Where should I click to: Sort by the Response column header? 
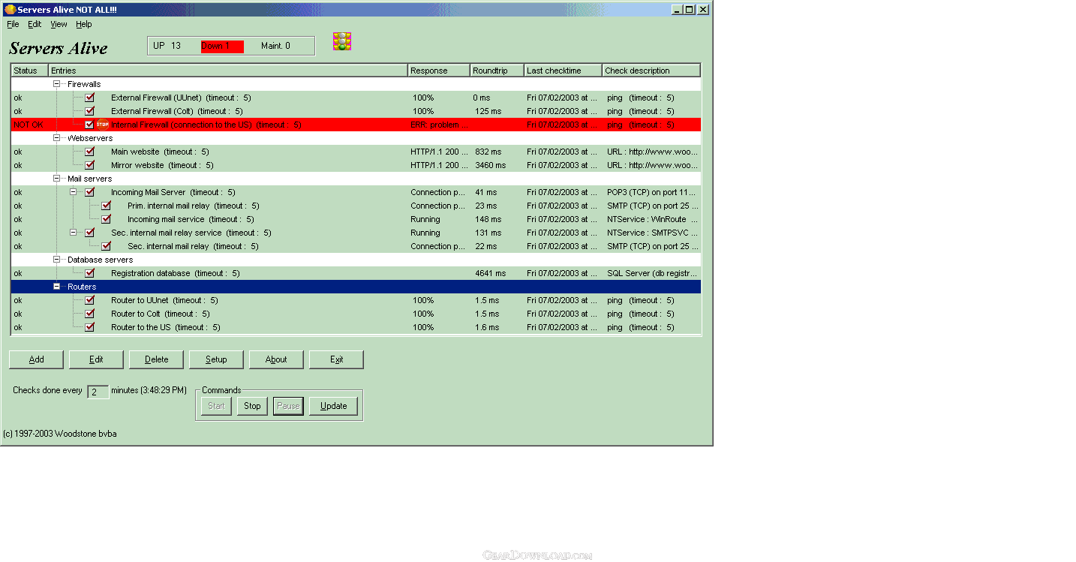[x=439, y=71]
